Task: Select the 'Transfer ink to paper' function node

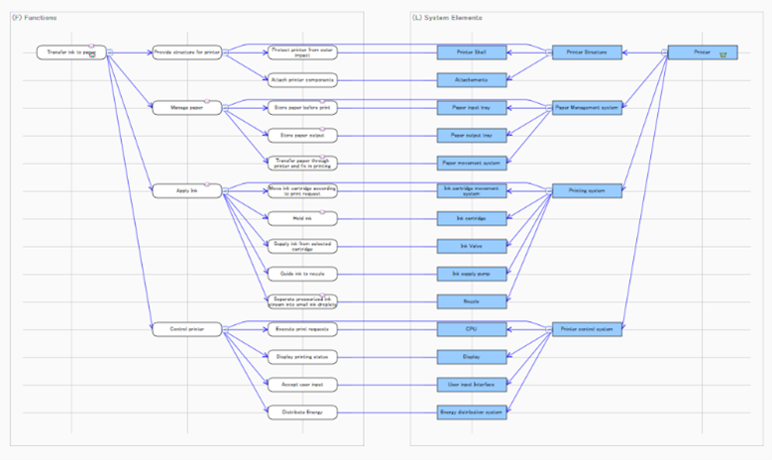Action: pos(71,53)
